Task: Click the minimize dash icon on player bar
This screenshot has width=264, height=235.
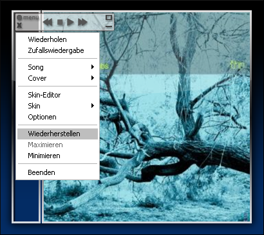Action: point(109,26)
